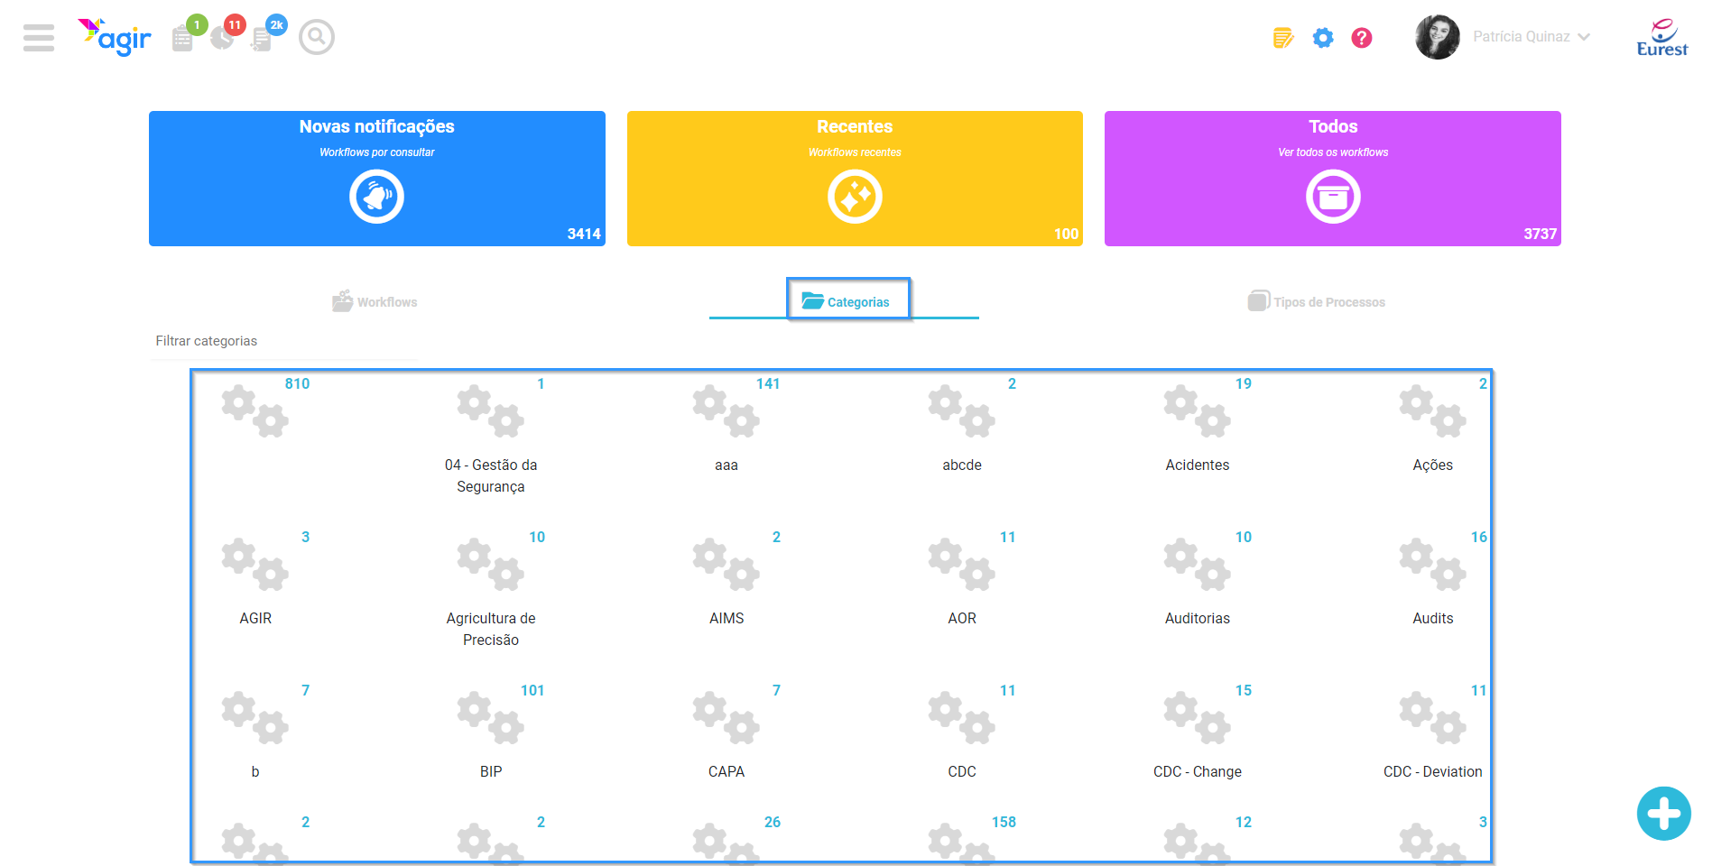The height and width of the screenshot is (866, 1712).
Task: Click the Acidentes label text
Action: [1198, 465]
